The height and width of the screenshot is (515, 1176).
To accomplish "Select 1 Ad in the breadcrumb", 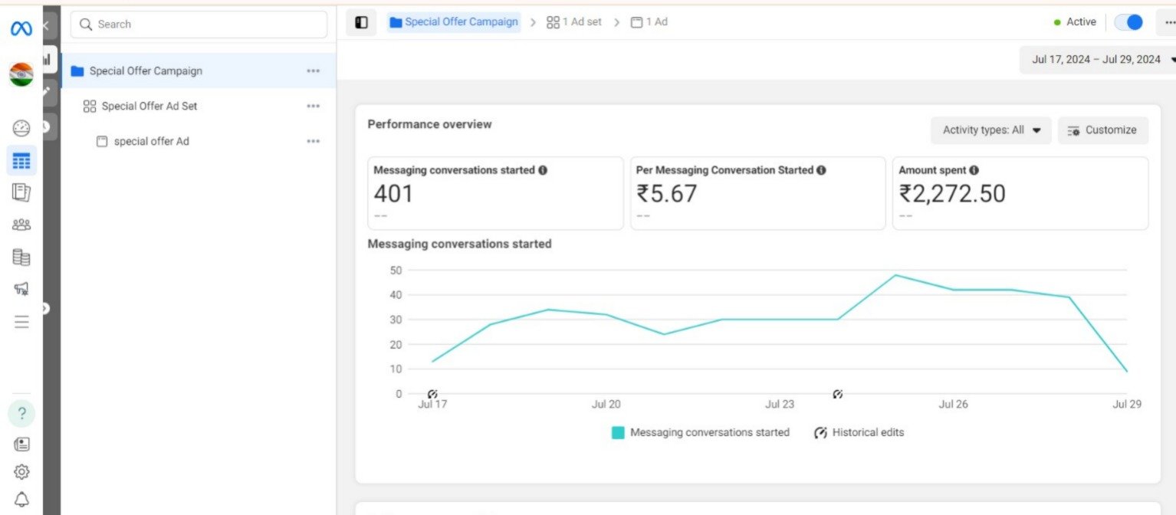I will [649, 22].
